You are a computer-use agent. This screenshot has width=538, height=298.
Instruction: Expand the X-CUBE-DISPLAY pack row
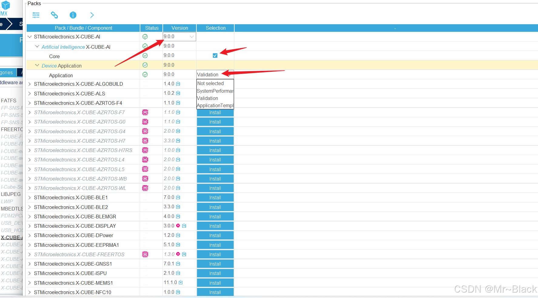(x=30, y=226)
